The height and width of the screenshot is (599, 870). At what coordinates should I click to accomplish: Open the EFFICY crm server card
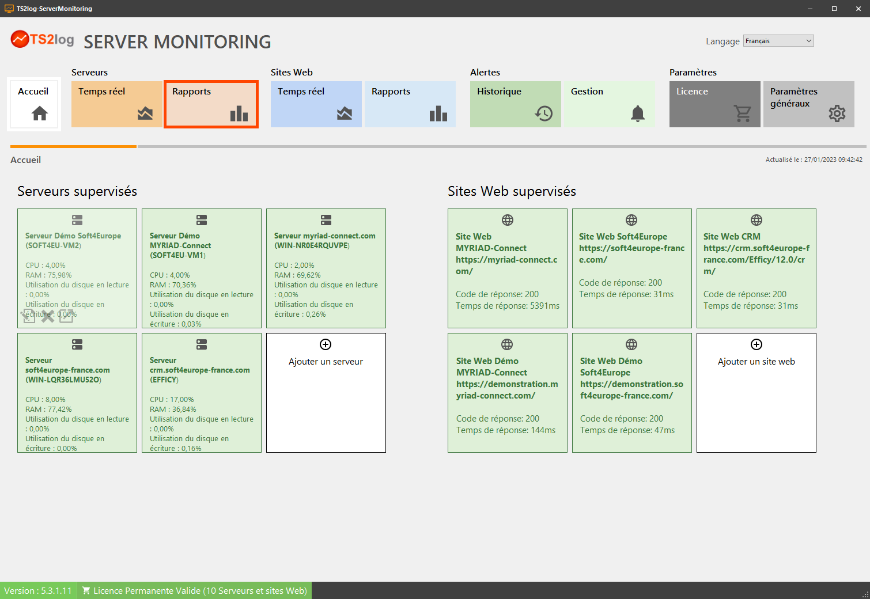click(x=202, y=393)
